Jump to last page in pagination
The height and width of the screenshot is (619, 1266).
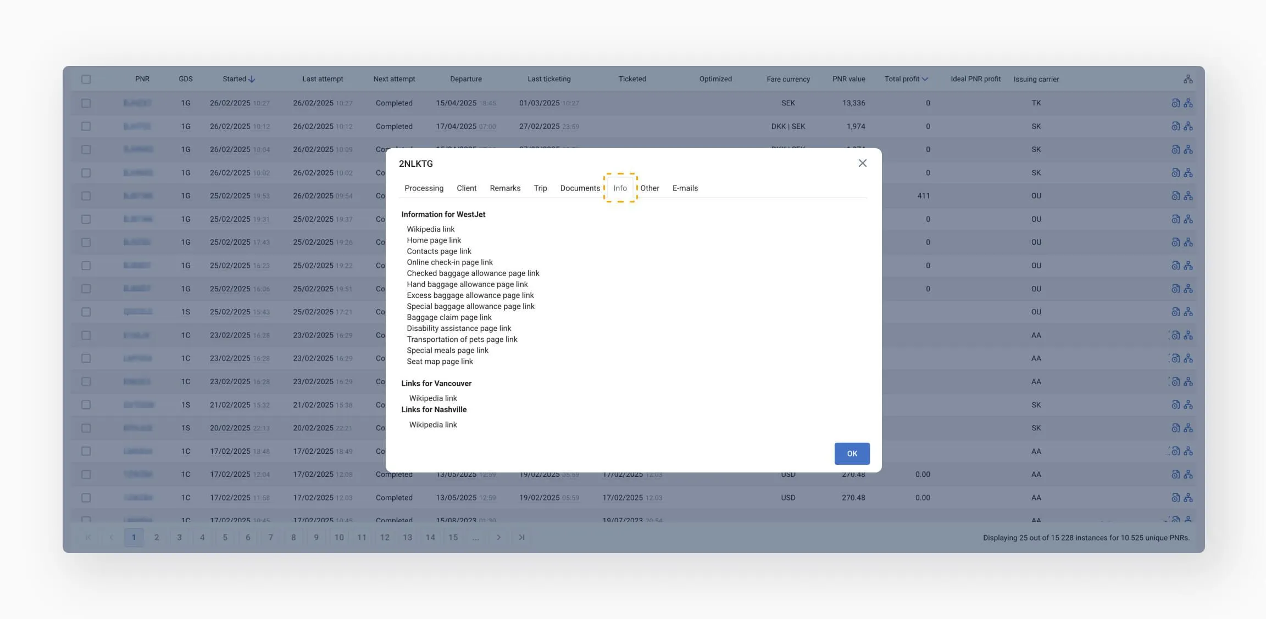pos(521,537)
